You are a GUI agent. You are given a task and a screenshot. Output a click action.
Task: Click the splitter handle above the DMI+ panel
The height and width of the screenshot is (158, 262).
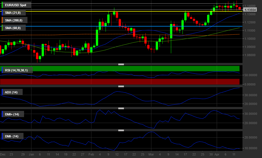coord(121,108)
